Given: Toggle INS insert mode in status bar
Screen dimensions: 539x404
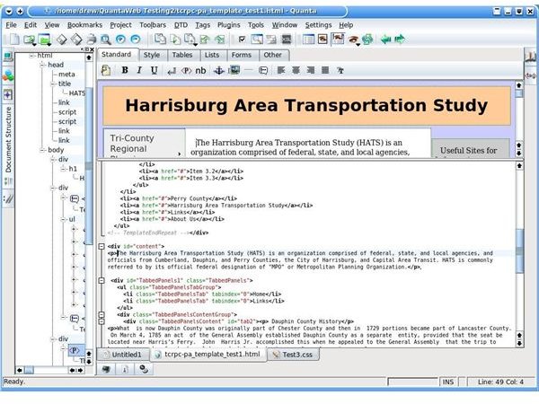Looking at the screenshot, I should pos(448,382).
